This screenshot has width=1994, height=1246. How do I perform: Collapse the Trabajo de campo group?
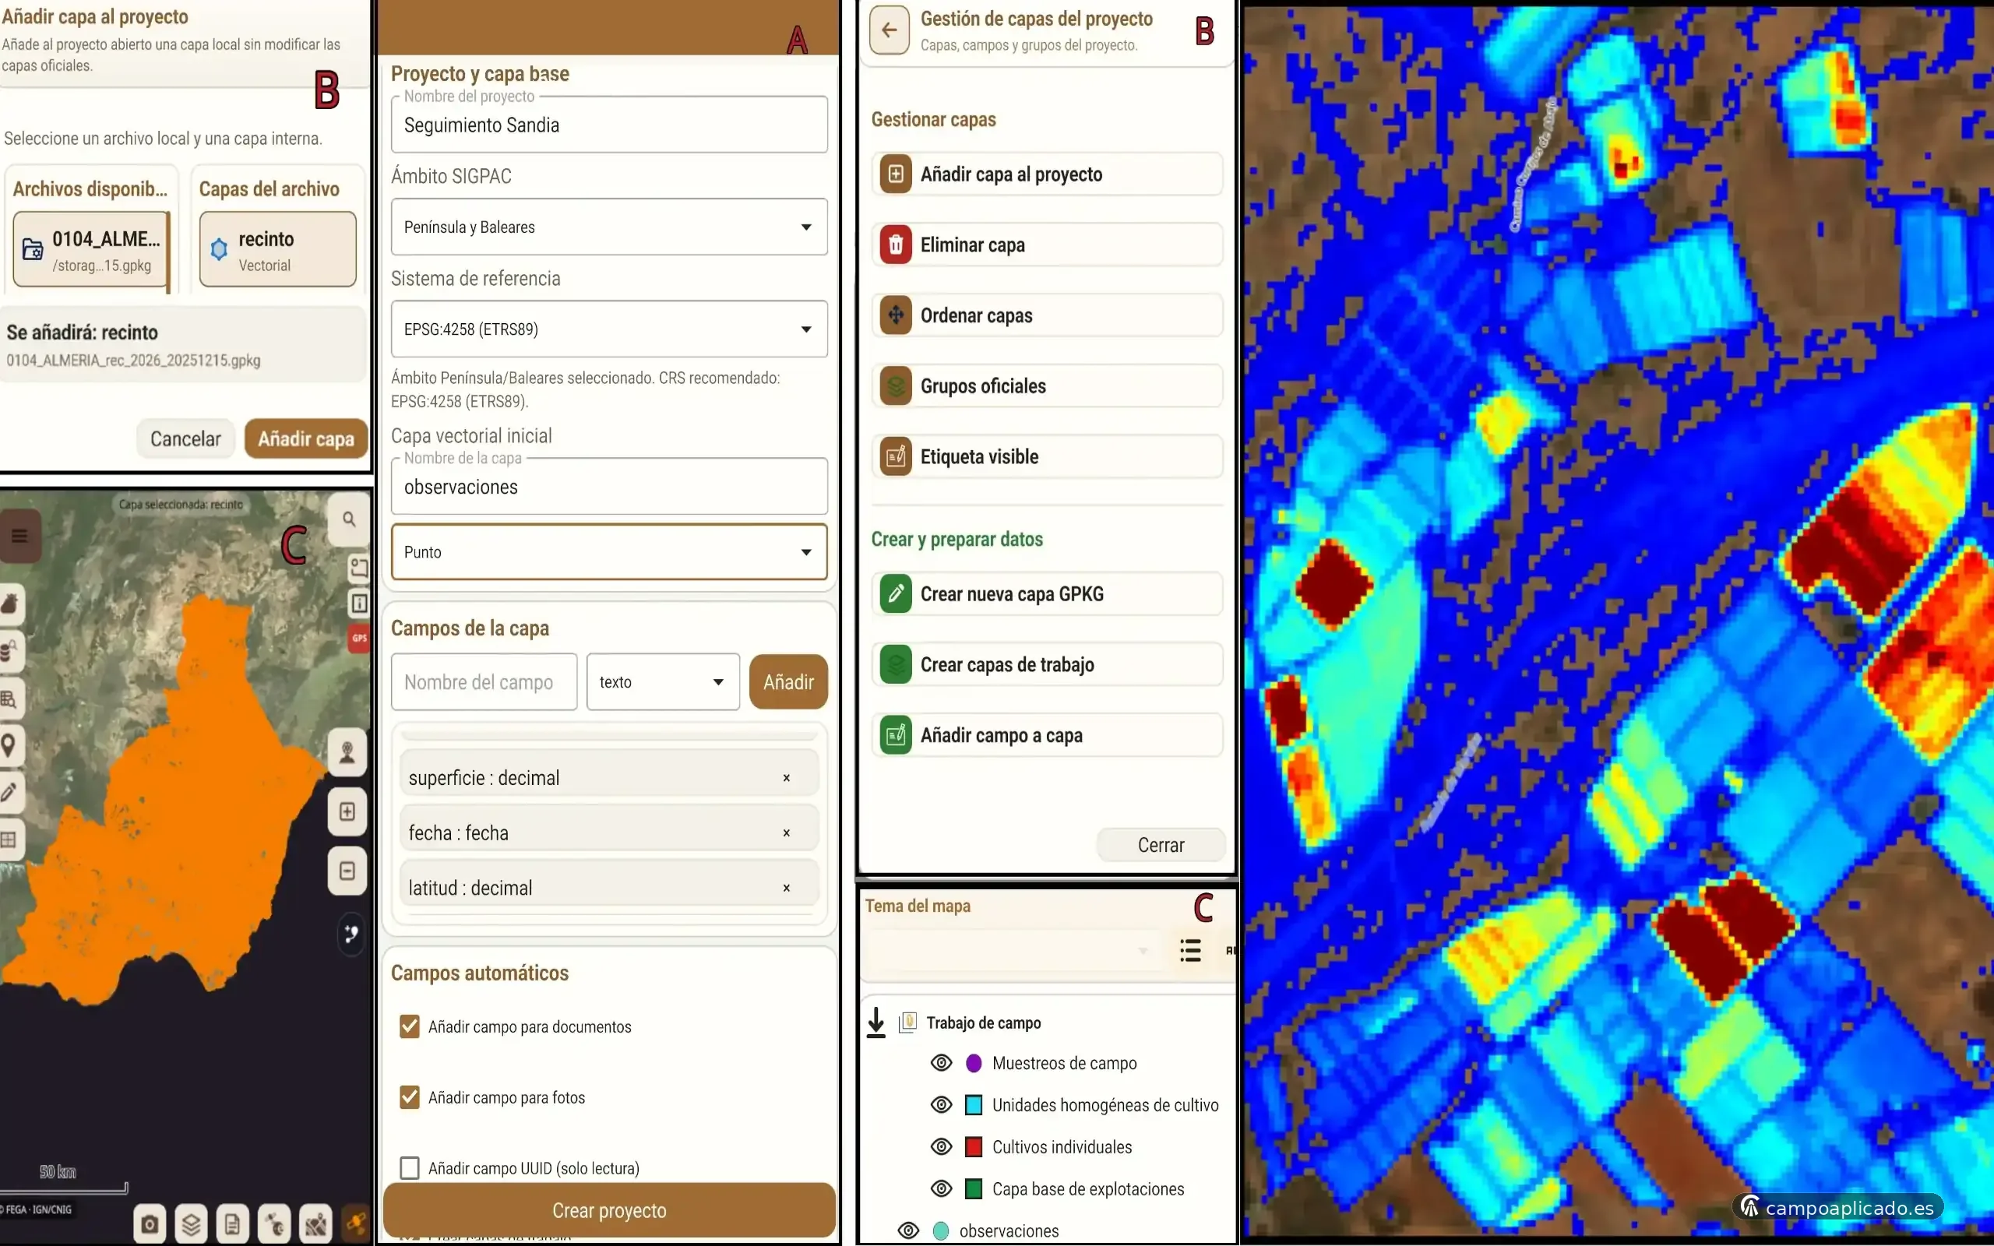click(875, 1022)
